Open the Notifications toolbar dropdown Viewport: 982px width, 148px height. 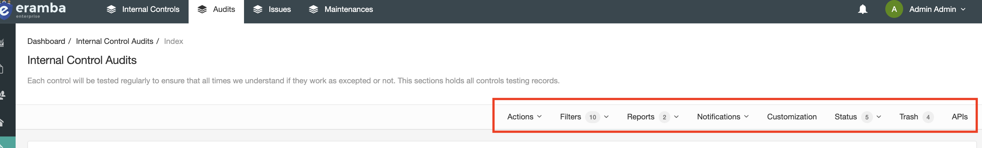[723, 117]
